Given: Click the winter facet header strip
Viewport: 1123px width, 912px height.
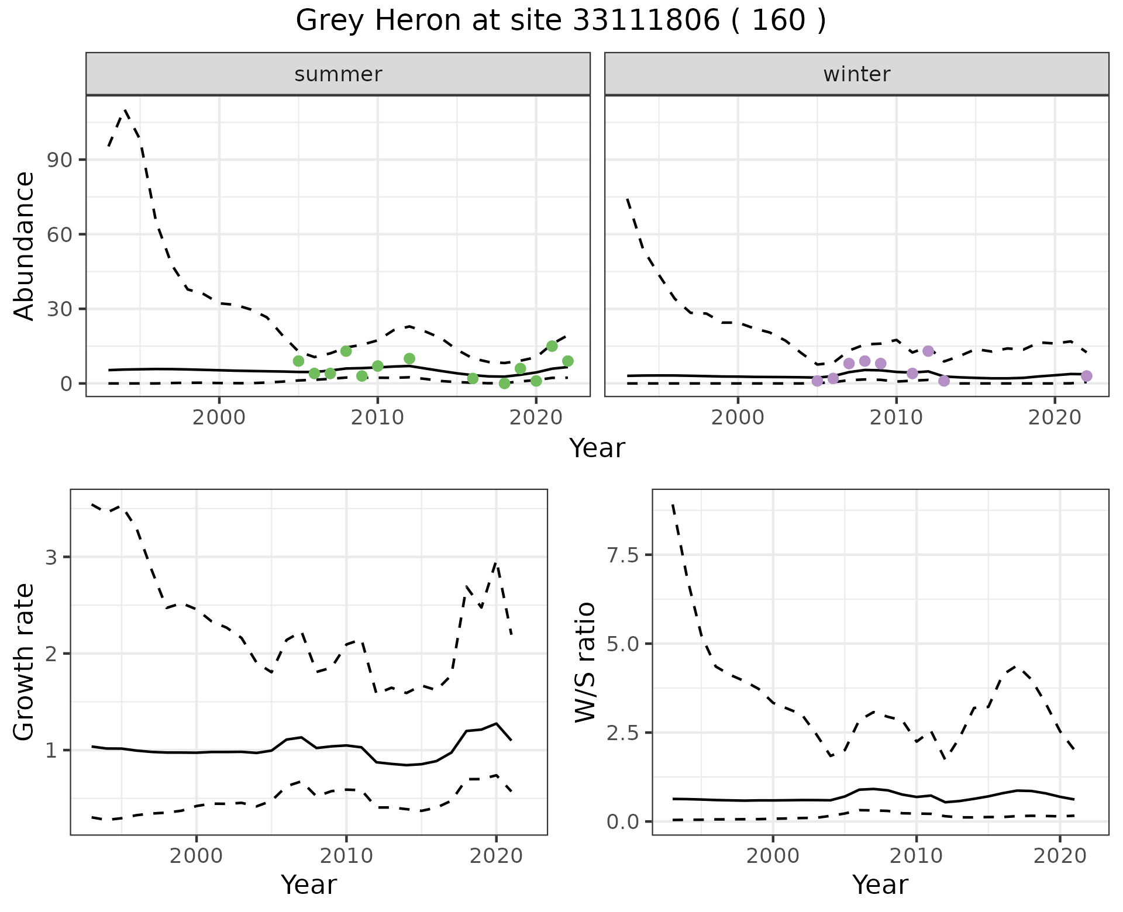Looking at the screenshot, I should [x=856, y=74].
